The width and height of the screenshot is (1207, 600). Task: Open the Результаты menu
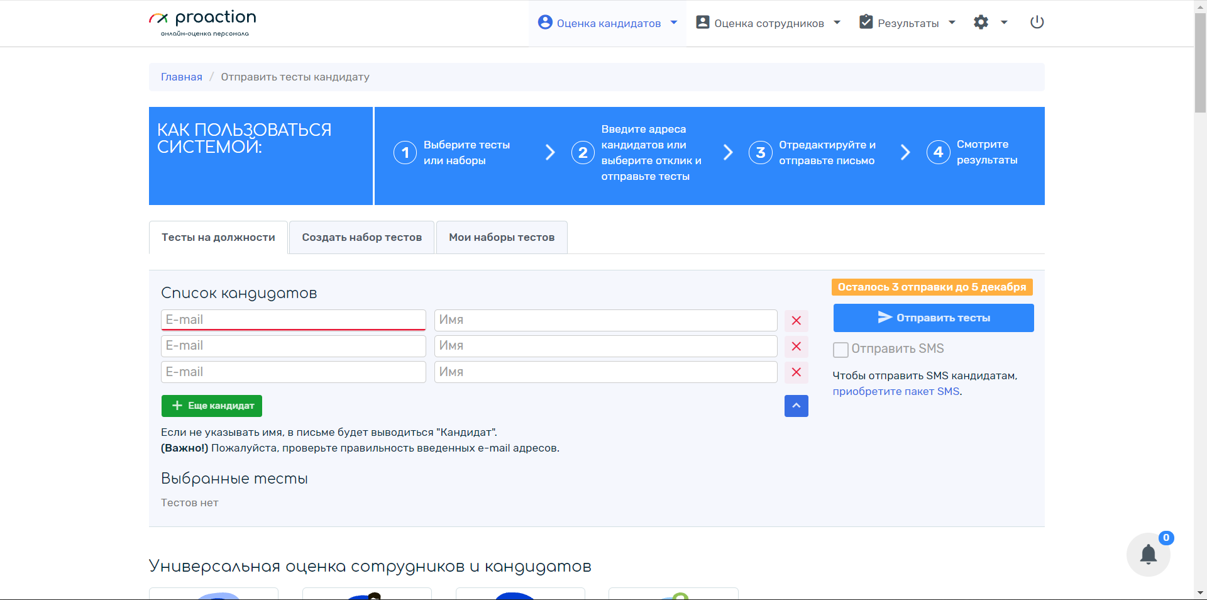pos(907,23)
